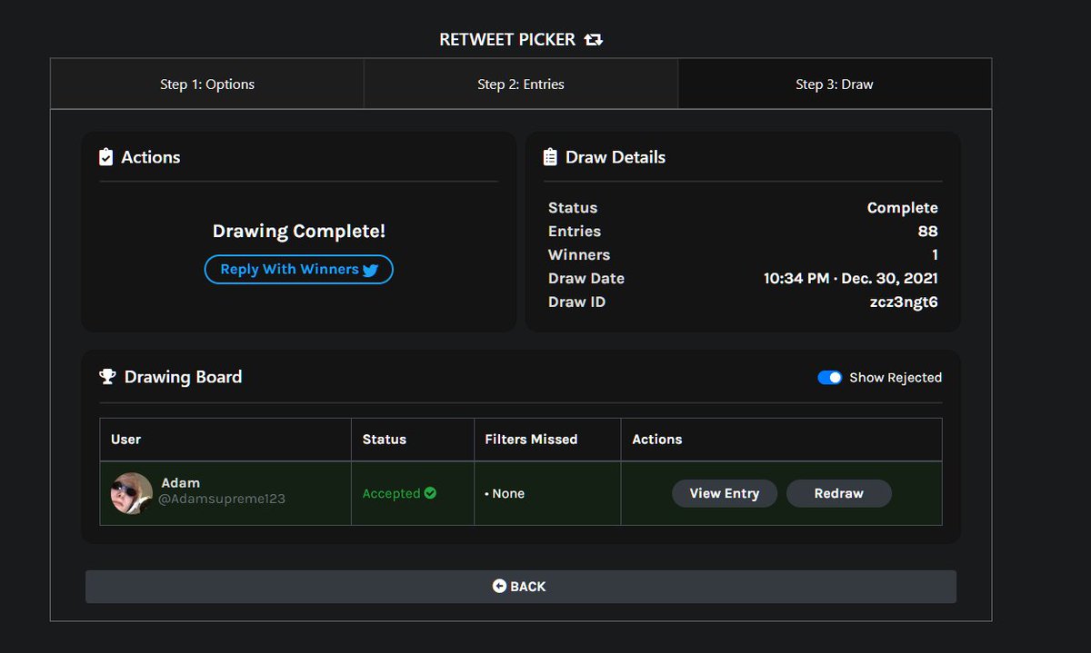Image resolution: width=1091 pixels, height=653 pixels.
Task: Click the Show Rejected label text
Action: (x=896, y=378)
